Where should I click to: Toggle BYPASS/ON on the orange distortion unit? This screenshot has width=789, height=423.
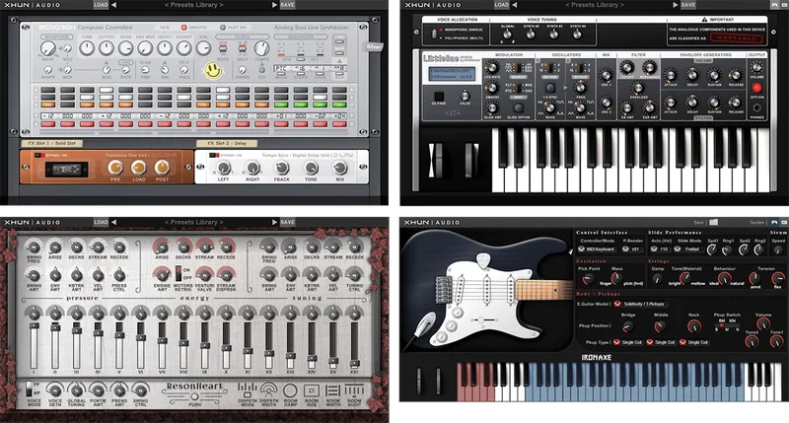coord(37,155)
